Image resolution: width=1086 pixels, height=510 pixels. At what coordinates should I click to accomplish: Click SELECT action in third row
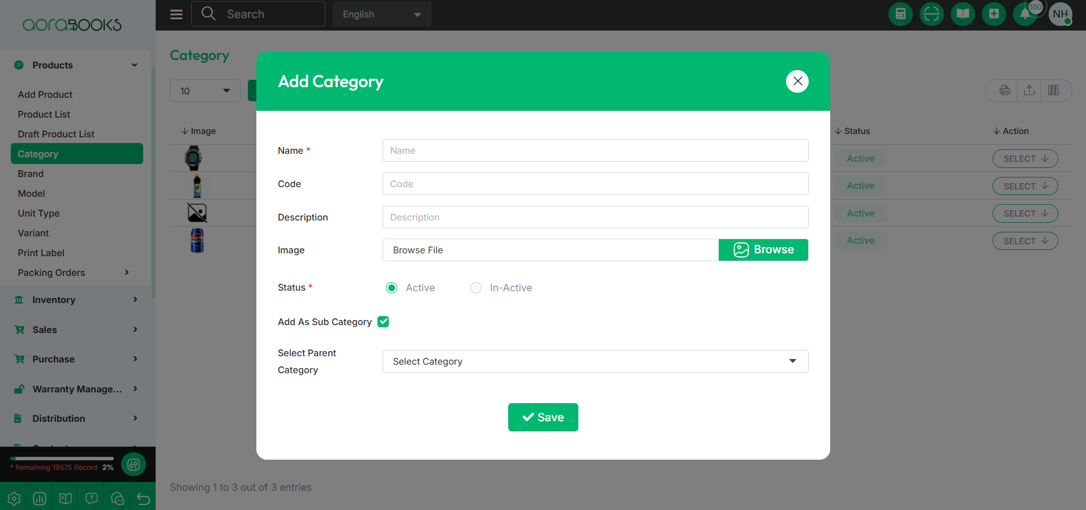click(1025, 213)
